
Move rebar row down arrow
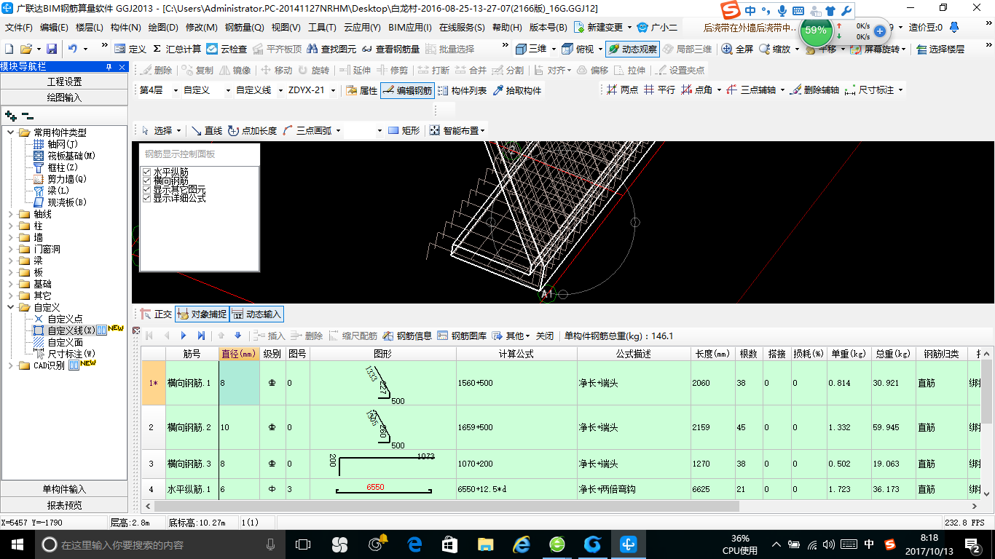coord(237,336)
